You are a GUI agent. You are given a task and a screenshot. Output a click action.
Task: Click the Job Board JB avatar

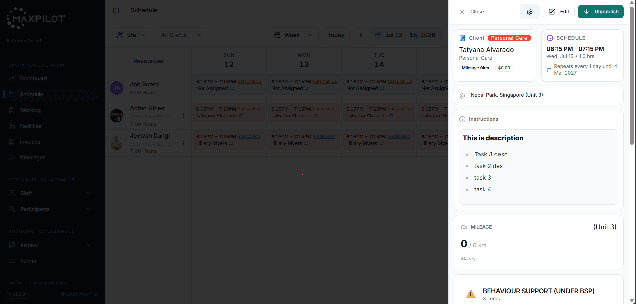click(117, 88)
